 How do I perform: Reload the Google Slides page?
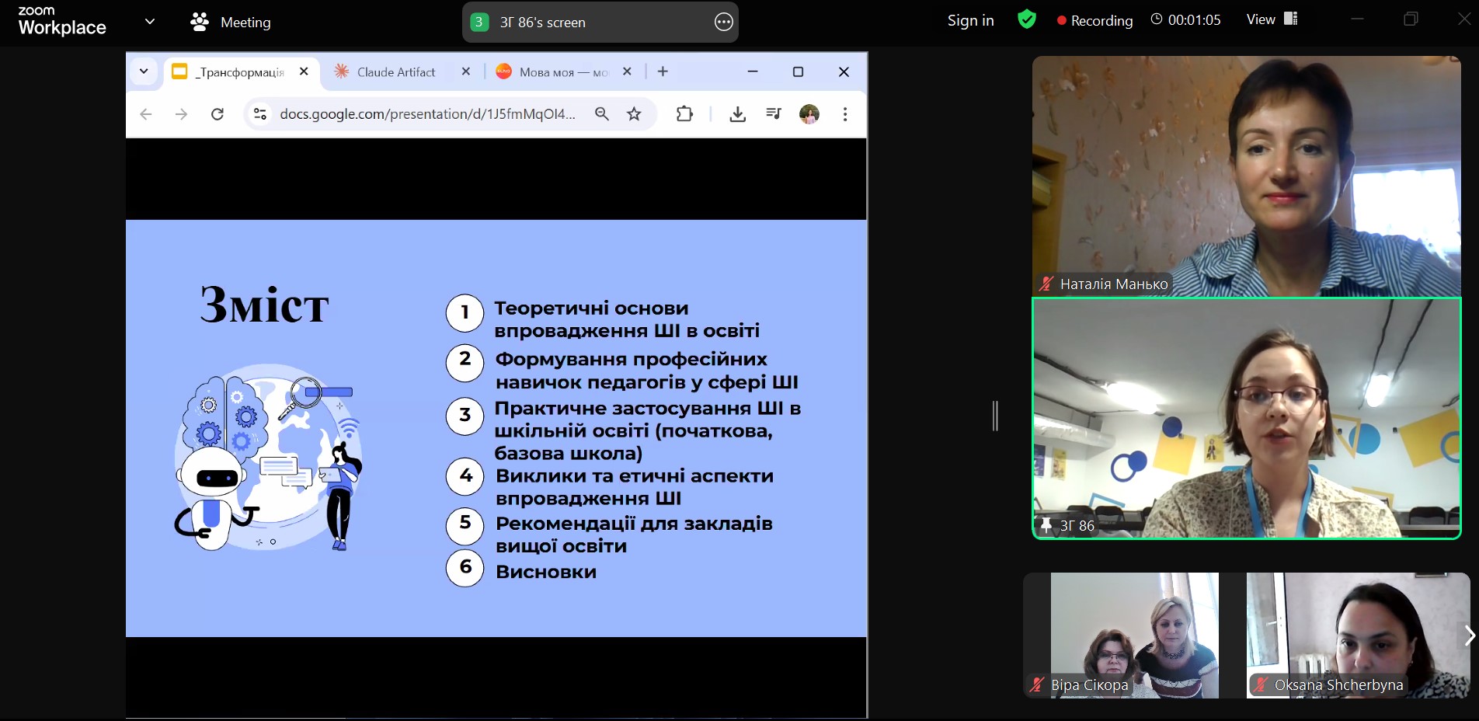click(x=217, y=114)
